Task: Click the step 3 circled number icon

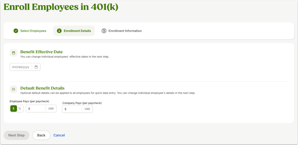Action: pyautogui.click(x=104, y=31)
